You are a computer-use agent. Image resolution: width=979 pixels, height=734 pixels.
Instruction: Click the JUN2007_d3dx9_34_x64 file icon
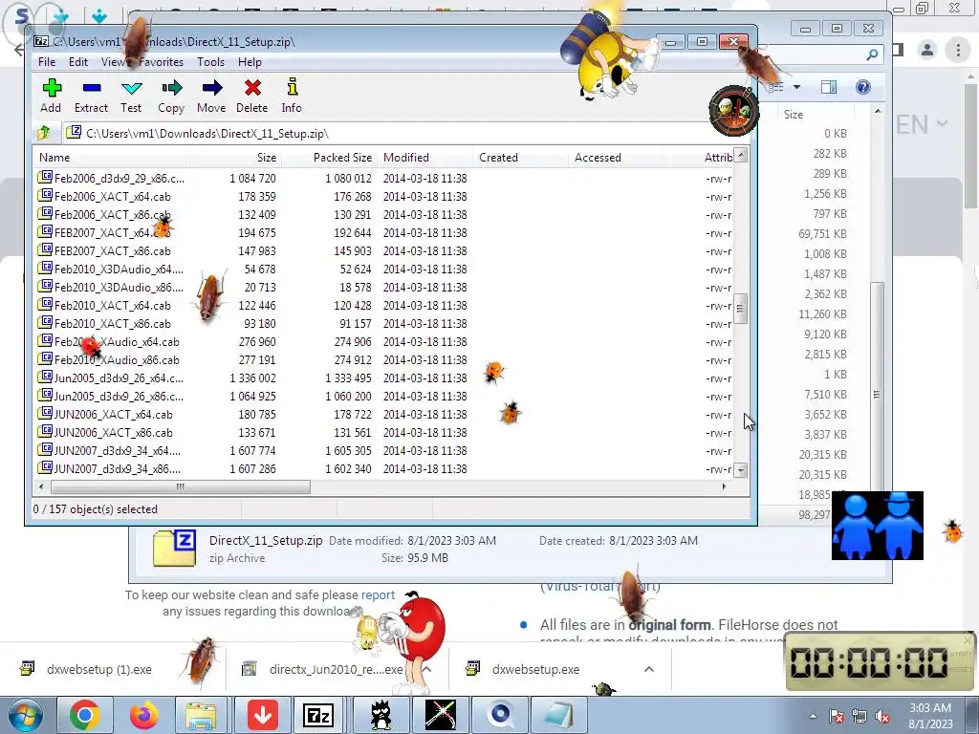pyautogui.click(x=45, y=449)
